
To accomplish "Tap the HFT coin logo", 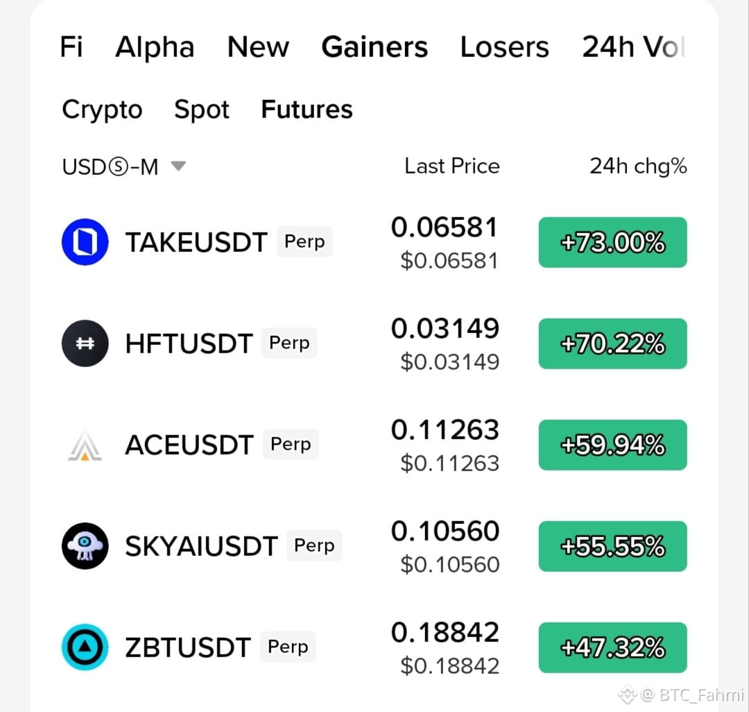I will [85, 343].
